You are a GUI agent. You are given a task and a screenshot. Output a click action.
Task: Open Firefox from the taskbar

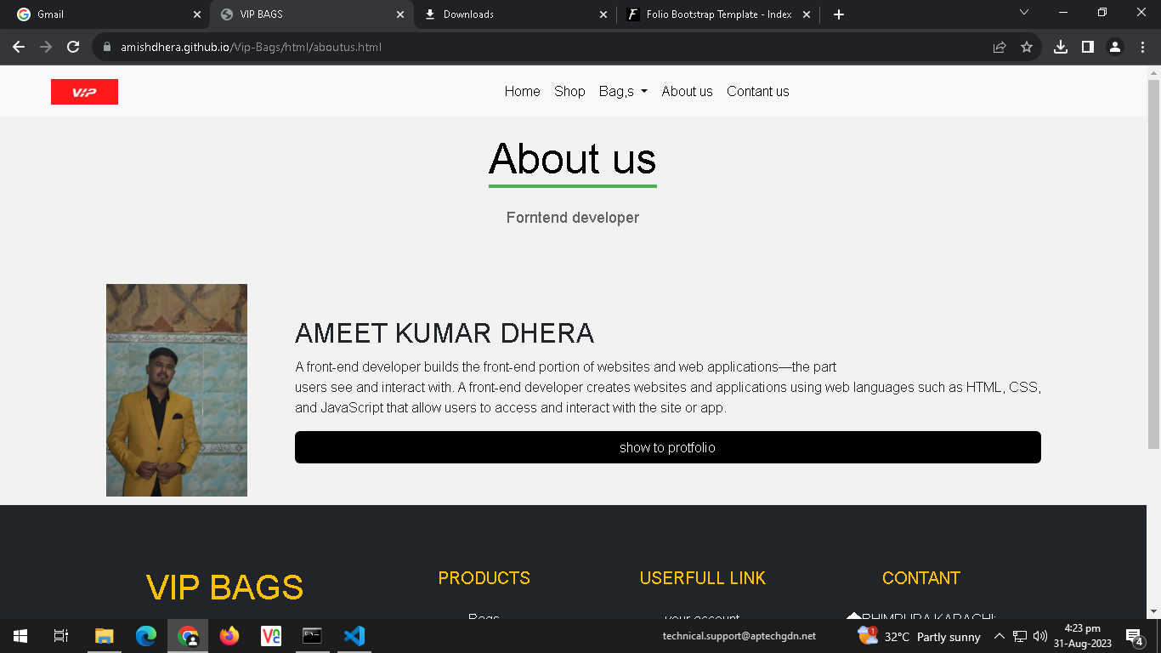point(229,635)
